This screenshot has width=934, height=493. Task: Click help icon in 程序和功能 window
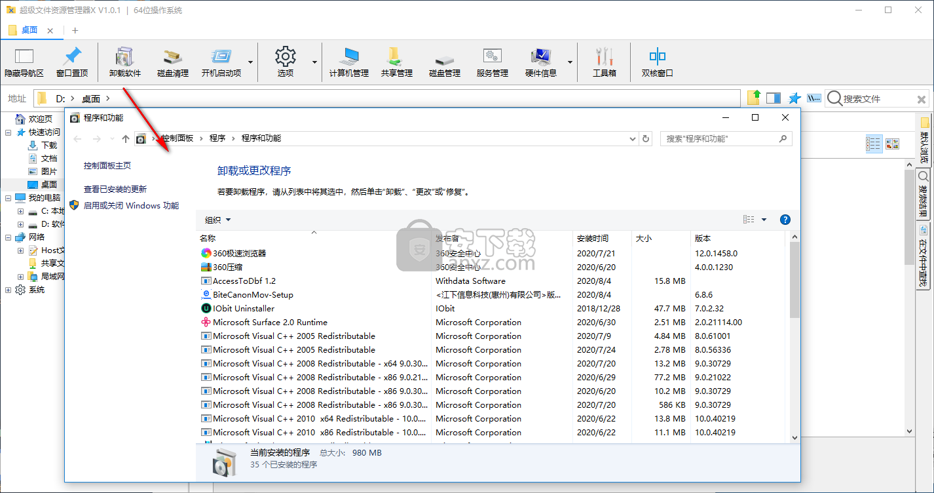[786, 220]
